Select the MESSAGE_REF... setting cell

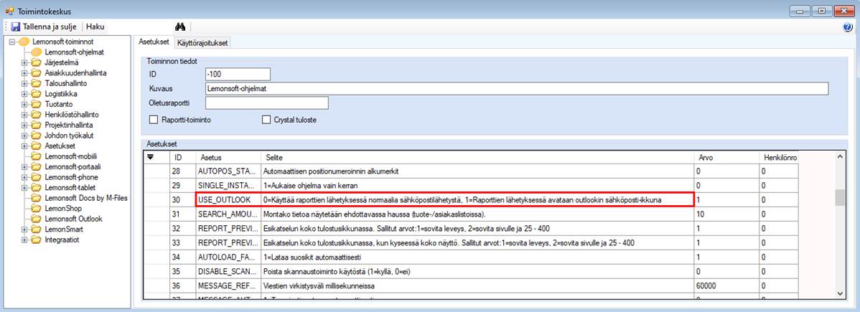click(227, 285)
